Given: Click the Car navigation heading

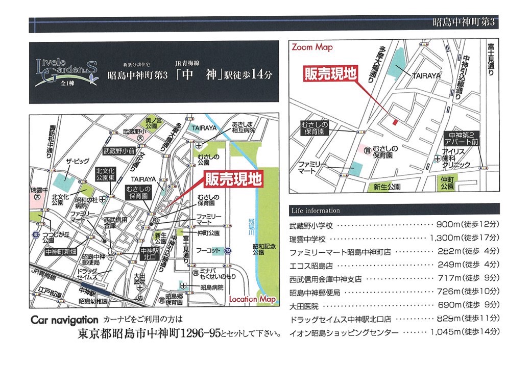Looking at the screenshot, I should (64, 320).
